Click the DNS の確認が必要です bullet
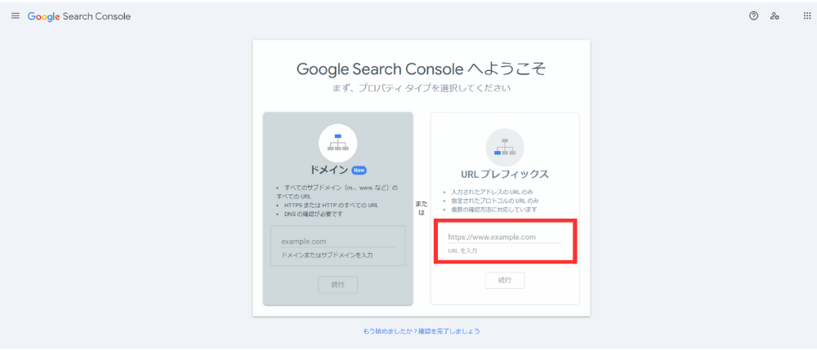This screenshot has height=350, width=817. (x=314, y=214)
